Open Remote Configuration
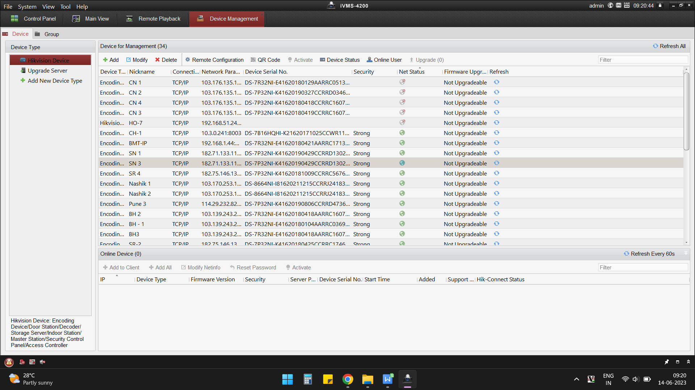The width and height of the screenshot is (695, 390). (214, 60)
